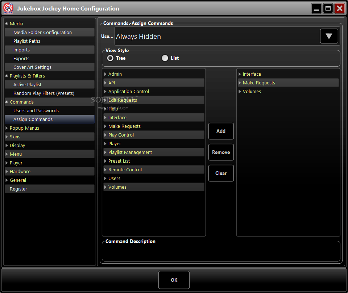Expand Application Control command group

tap(105, 91)
